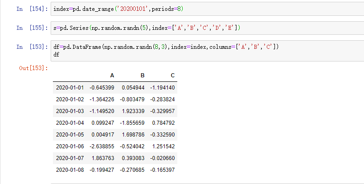Click the 2020-01-01 row index label
364x184 pixels.
(x=70, y=87)
